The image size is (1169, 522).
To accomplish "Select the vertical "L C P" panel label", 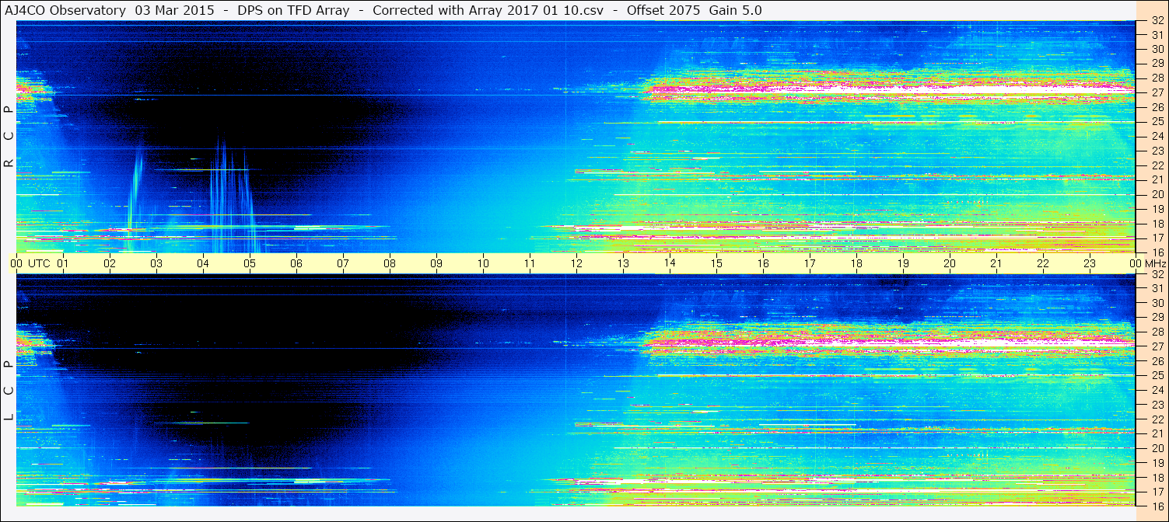I will coord(9,391).
